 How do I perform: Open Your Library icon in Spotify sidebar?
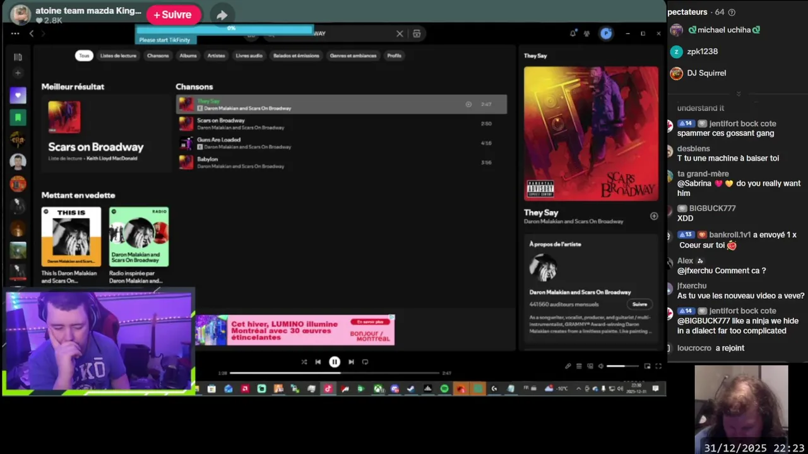(18, 57)
